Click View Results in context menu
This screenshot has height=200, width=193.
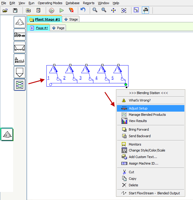coord(138,121)
